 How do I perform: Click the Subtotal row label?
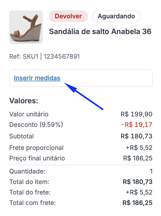(x=22, y=136)
